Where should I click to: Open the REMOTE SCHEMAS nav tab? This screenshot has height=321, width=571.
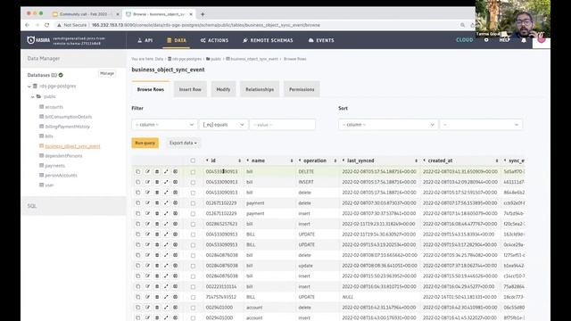pyautogui.click(x=268, y=40)
